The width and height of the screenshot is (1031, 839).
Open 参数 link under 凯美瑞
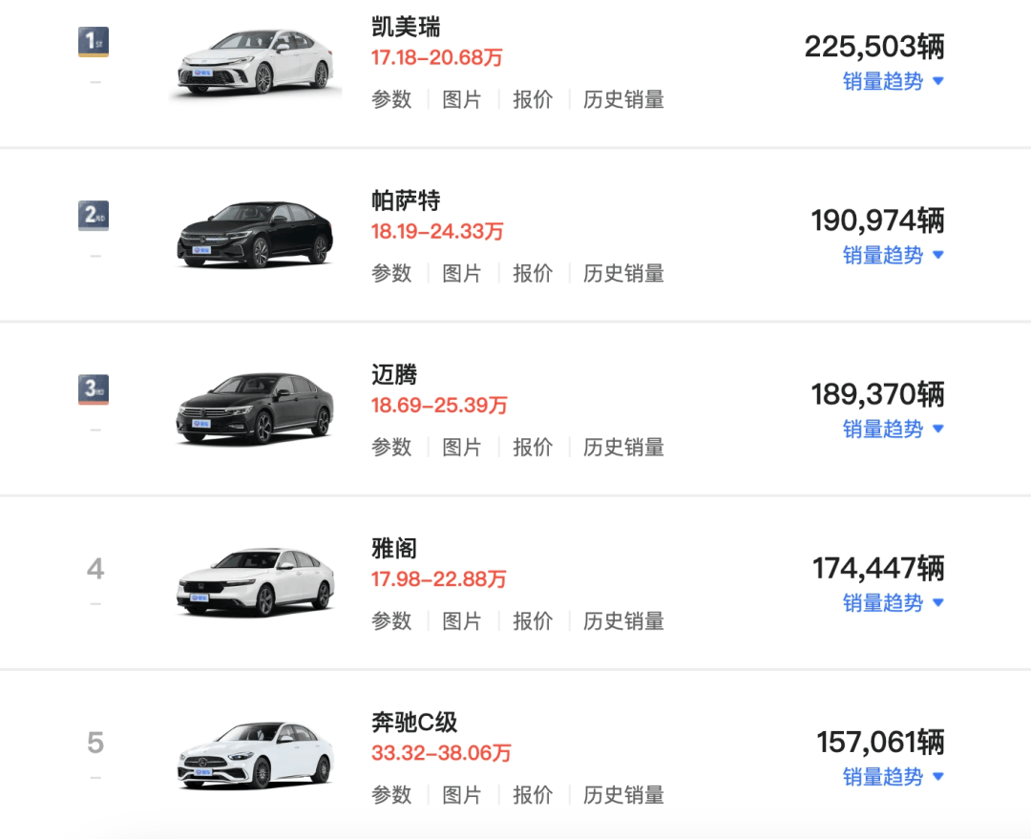[x=391, y=99]
